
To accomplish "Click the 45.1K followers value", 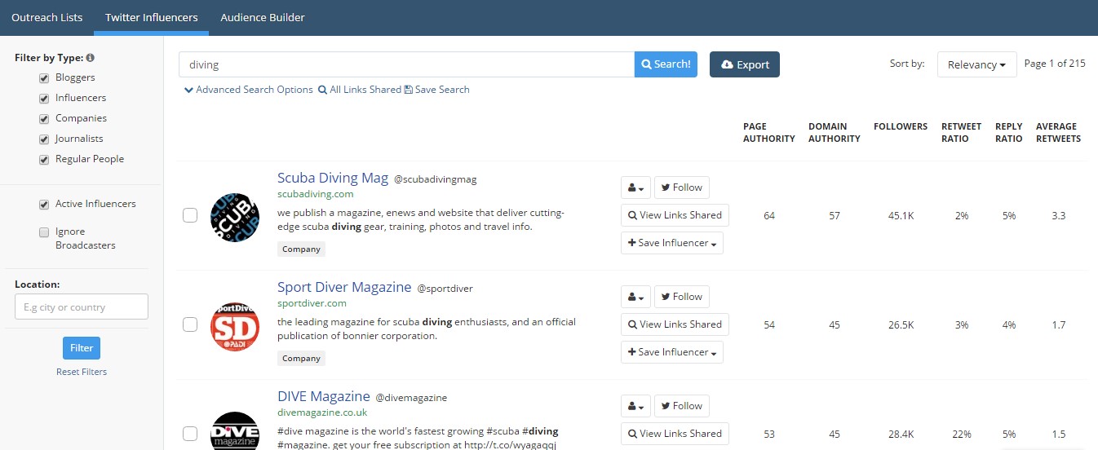I will [901, 216].
